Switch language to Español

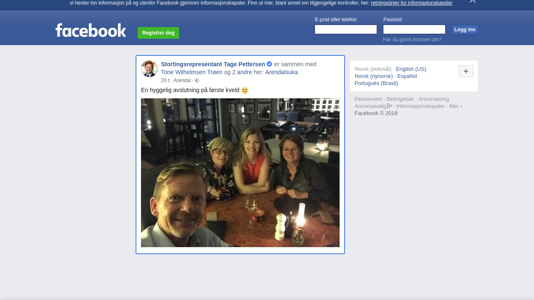(407, 76)
